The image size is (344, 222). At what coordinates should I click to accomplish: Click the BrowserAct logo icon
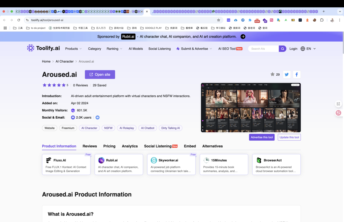[259, 160]
